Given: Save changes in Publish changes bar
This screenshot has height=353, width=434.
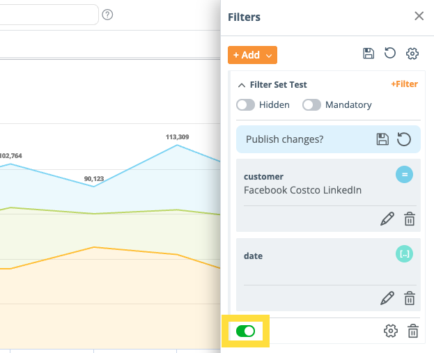Looking at the screenshot, I should (382, 139).
